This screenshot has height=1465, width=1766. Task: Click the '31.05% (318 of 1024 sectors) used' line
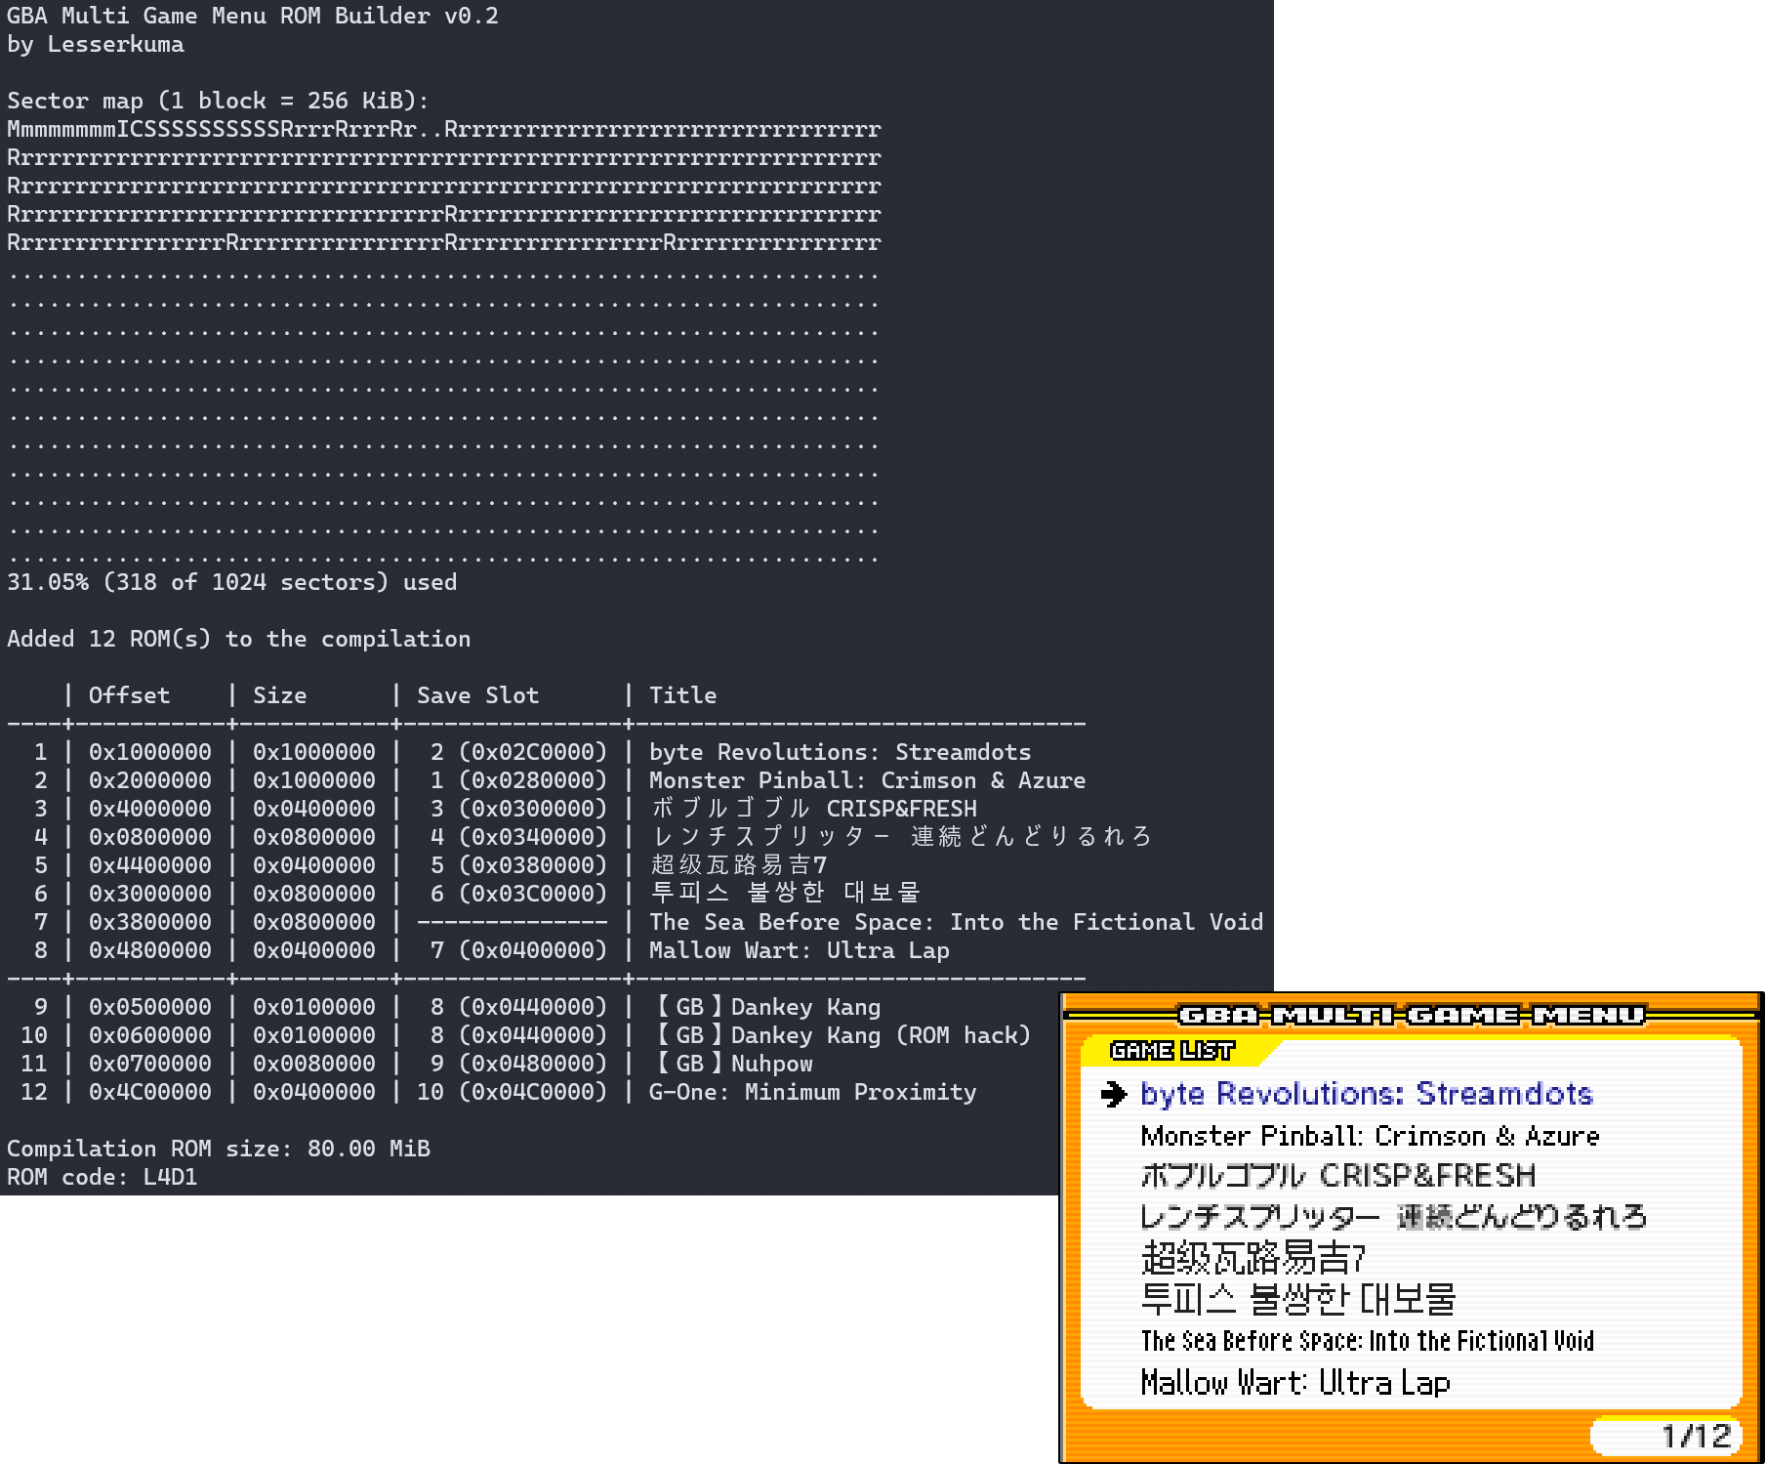(x=232, y=582)
